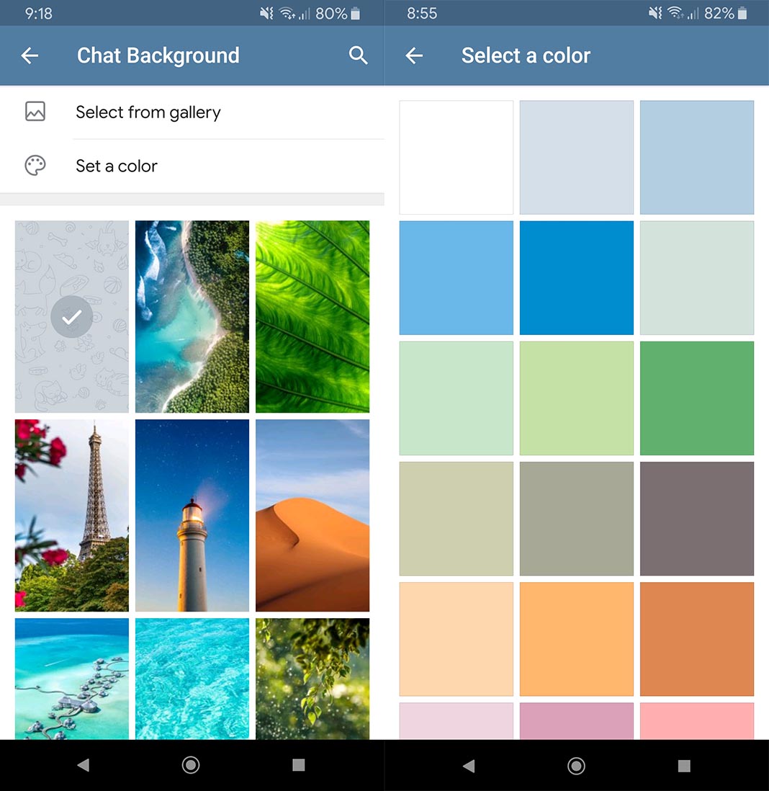
Task: Select the aerial coastline wallpaper
Action: 192,316
